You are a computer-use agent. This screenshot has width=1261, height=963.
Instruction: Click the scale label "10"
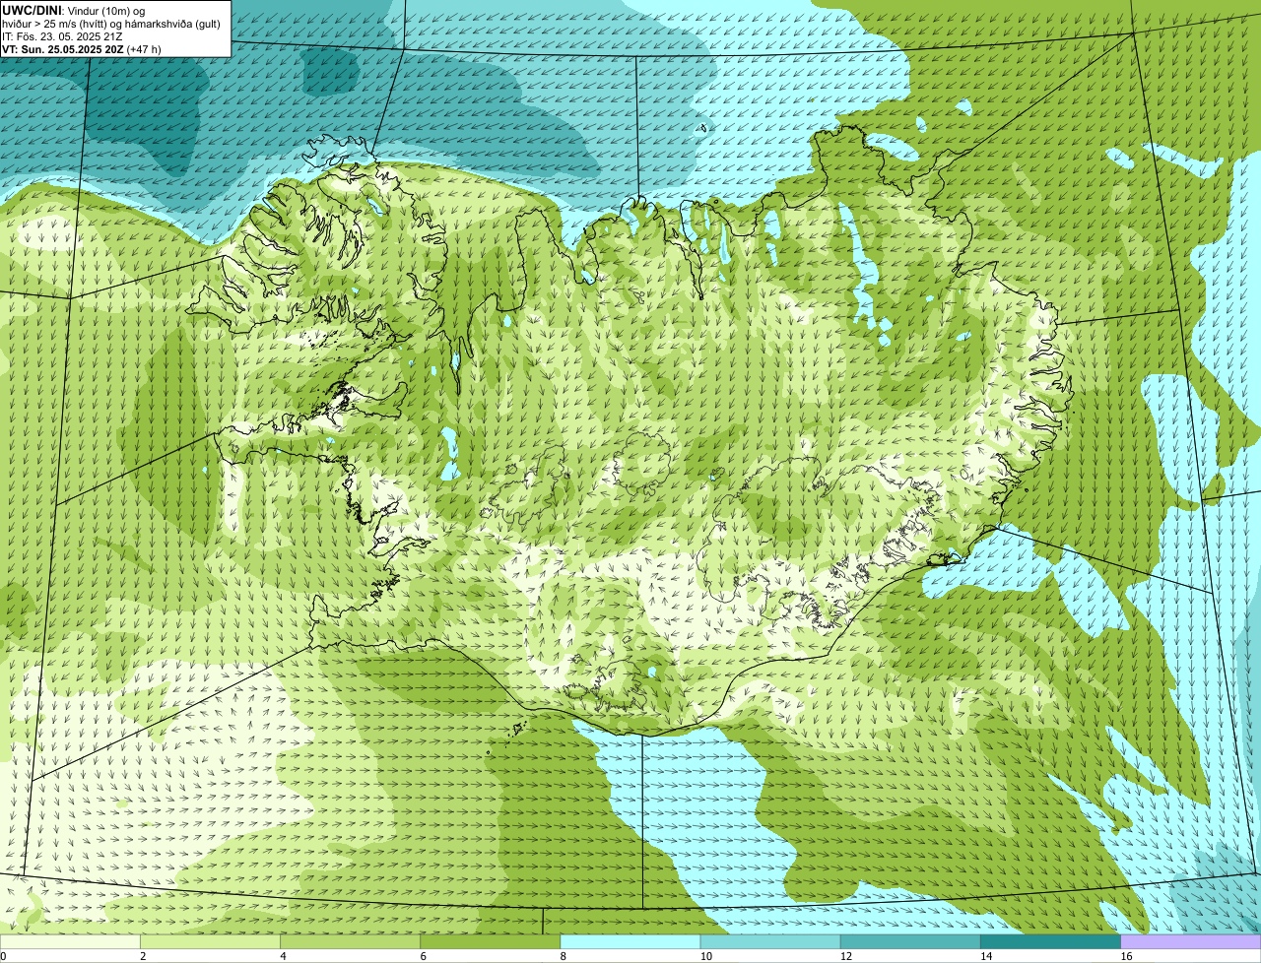pos(705,956)
